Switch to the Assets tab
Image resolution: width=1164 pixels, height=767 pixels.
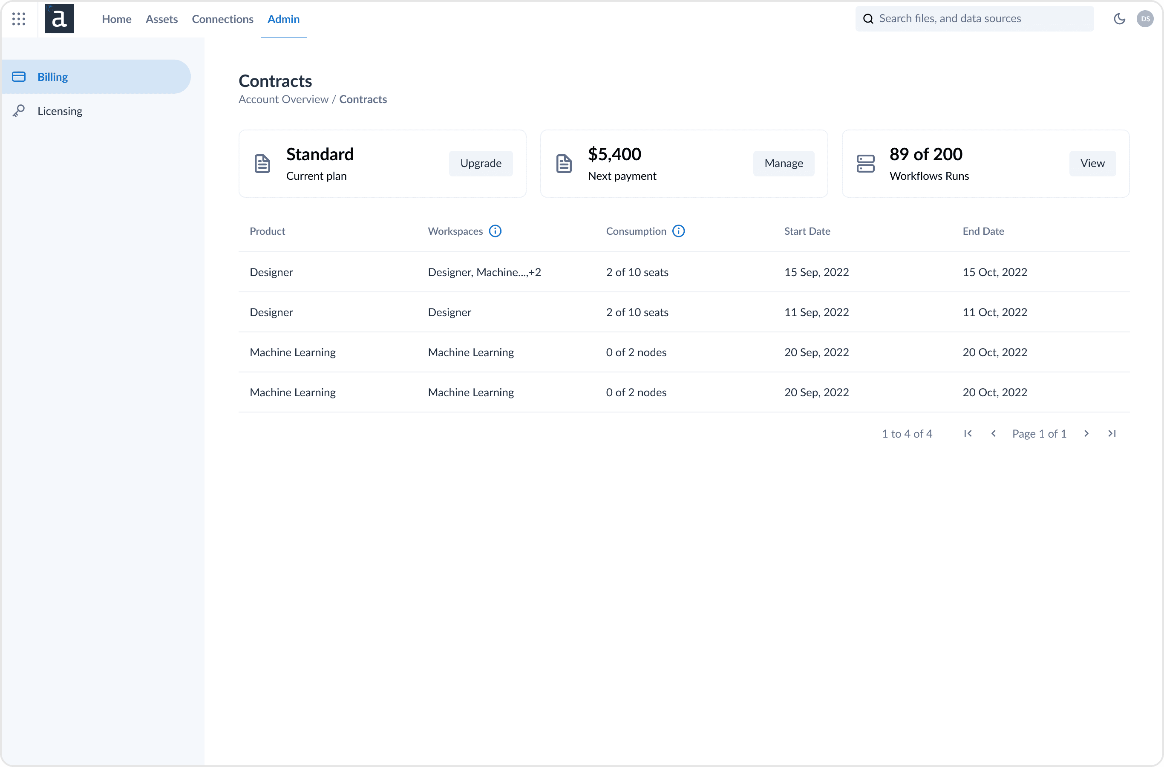161,19
